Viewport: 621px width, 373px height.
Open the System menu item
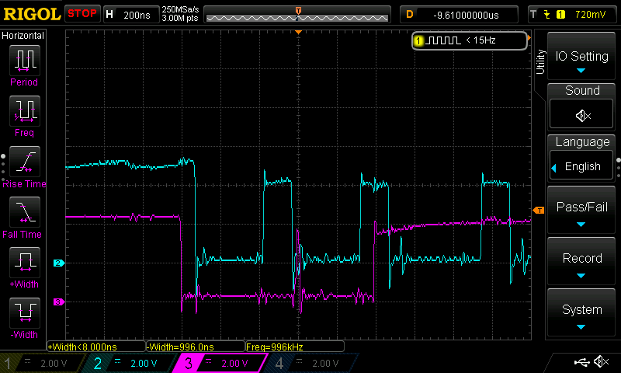582,314
